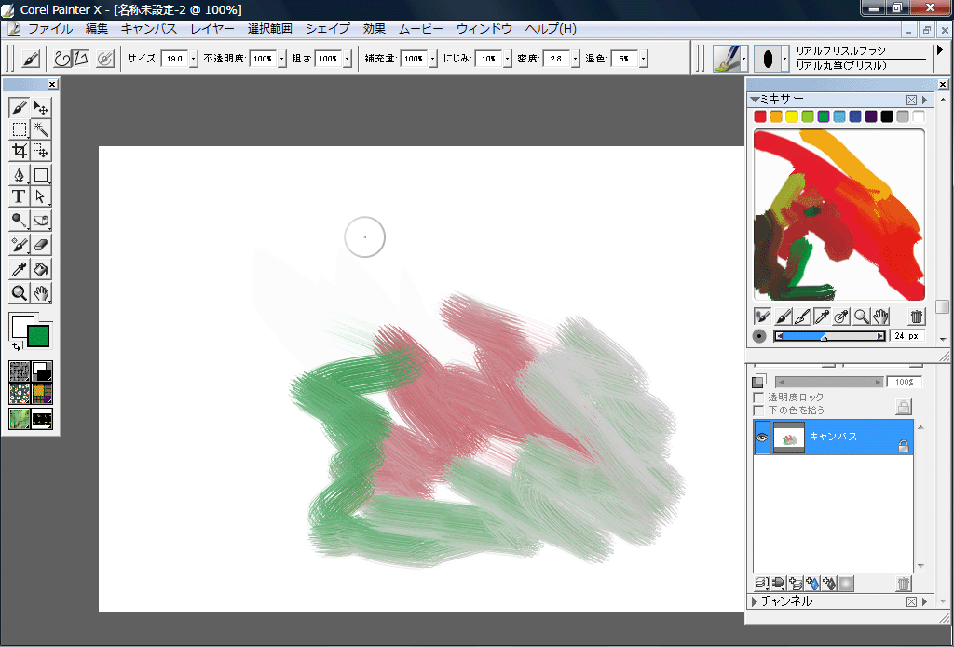Image resolution: width=954 pixels, height=647 pixels.
Task: Open the 不透明度 slider dropdown
Action: pos(281,59)
